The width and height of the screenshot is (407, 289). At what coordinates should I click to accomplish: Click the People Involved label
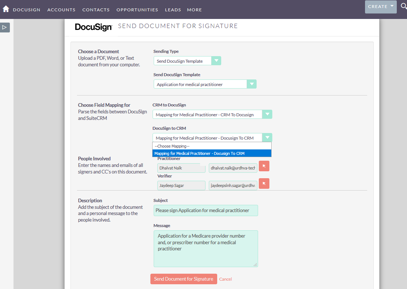94,159
